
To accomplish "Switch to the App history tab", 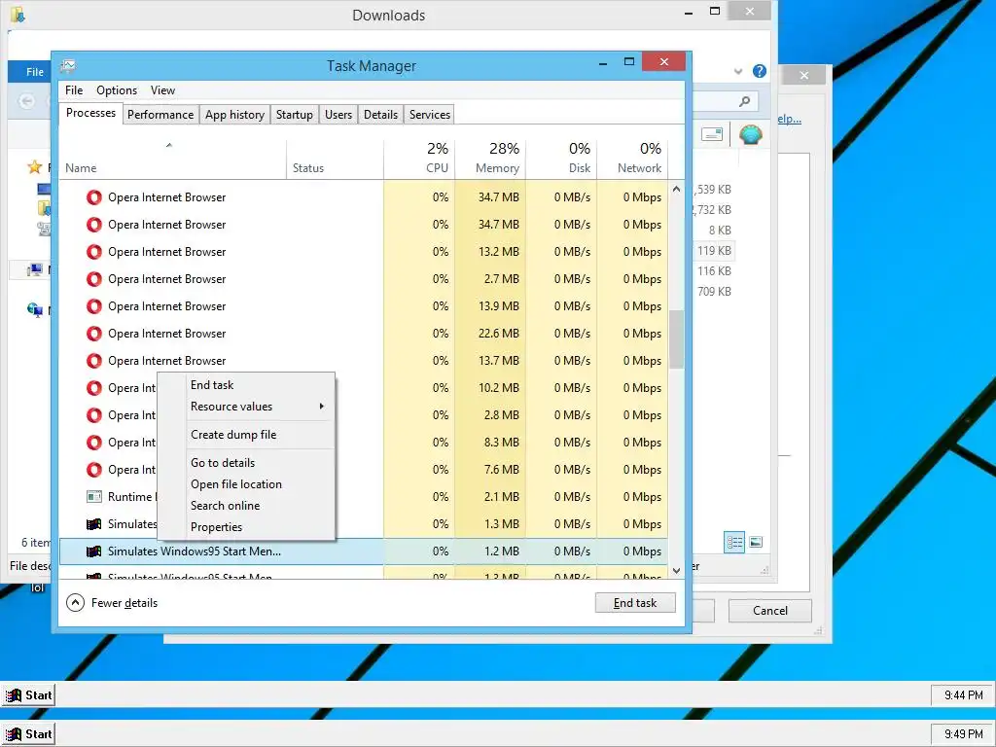I will coord(234,115).
